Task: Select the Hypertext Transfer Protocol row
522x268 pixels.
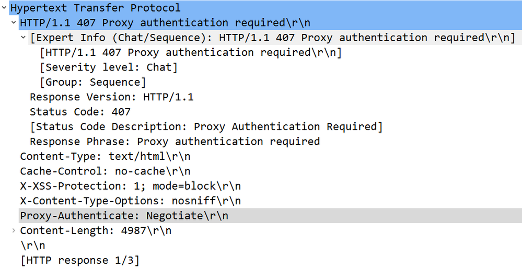Action: [95, 8]
